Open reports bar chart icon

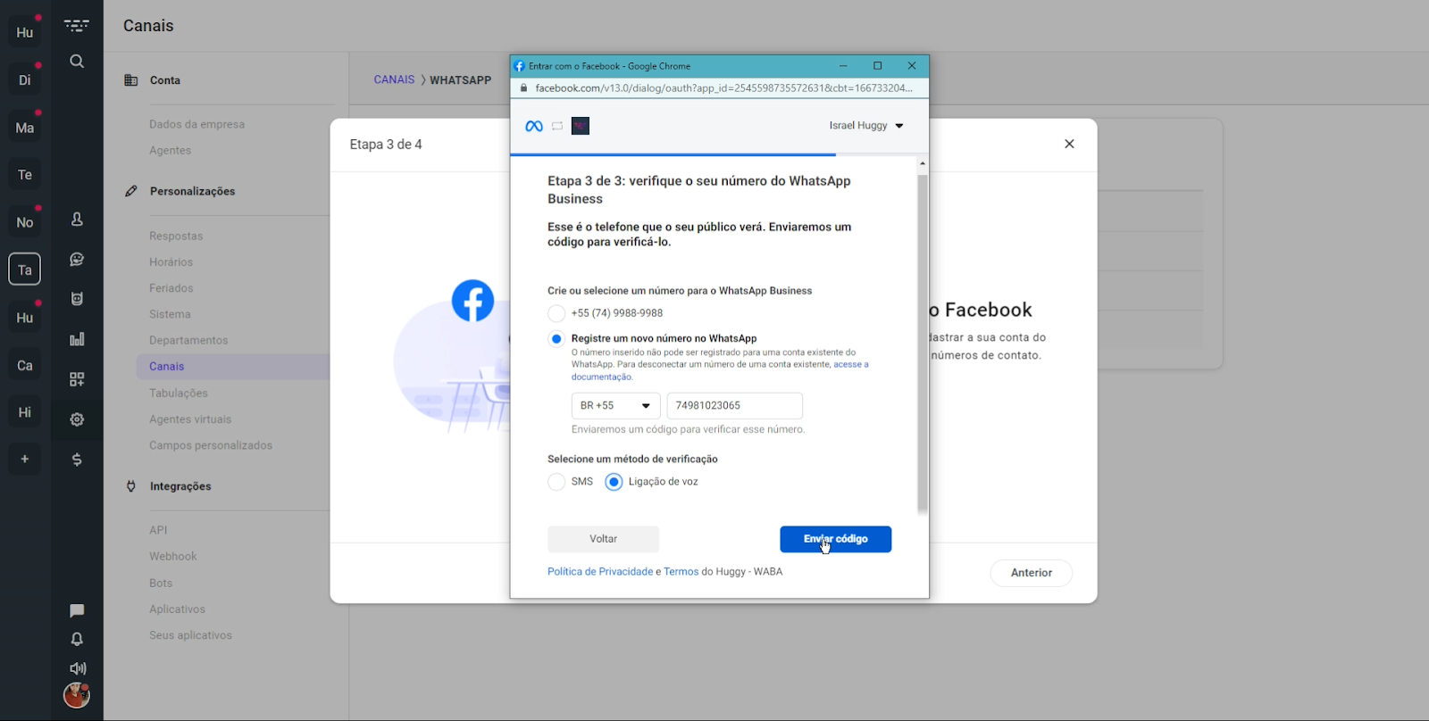(x=77, y=339)
